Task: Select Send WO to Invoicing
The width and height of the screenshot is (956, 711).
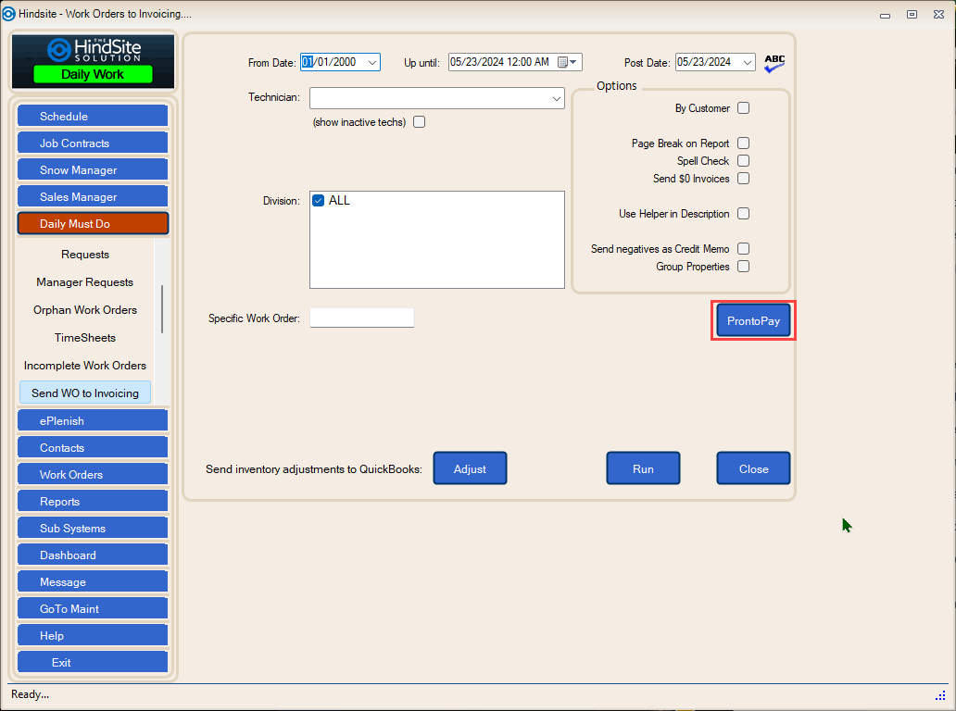Action: coord(85,393)
